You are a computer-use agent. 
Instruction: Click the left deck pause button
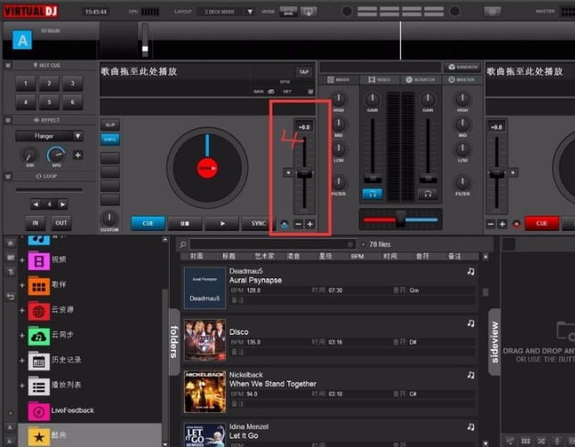[x=185, y=223]
